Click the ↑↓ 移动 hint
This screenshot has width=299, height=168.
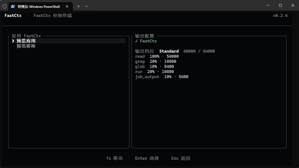114,158
